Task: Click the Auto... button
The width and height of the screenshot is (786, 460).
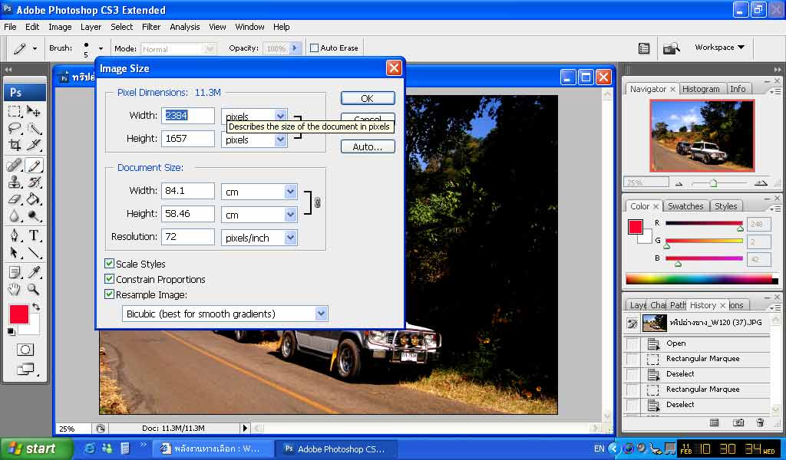Action: coord(368,146)
